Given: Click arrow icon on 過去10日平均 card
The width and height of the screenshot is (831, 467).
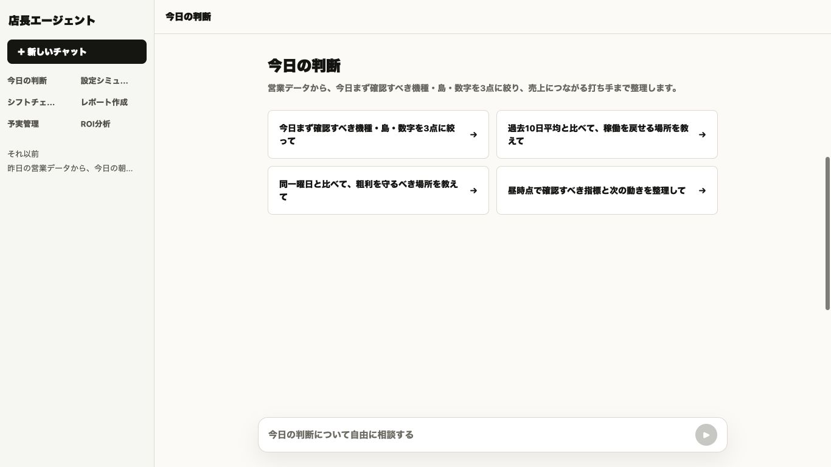Looking at the screenshot, I should click(702, 134).
